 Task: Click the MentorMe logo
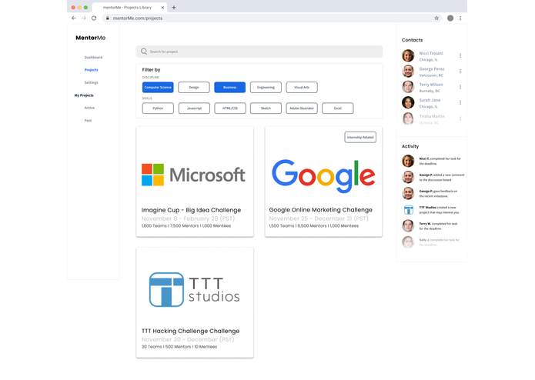90,38
